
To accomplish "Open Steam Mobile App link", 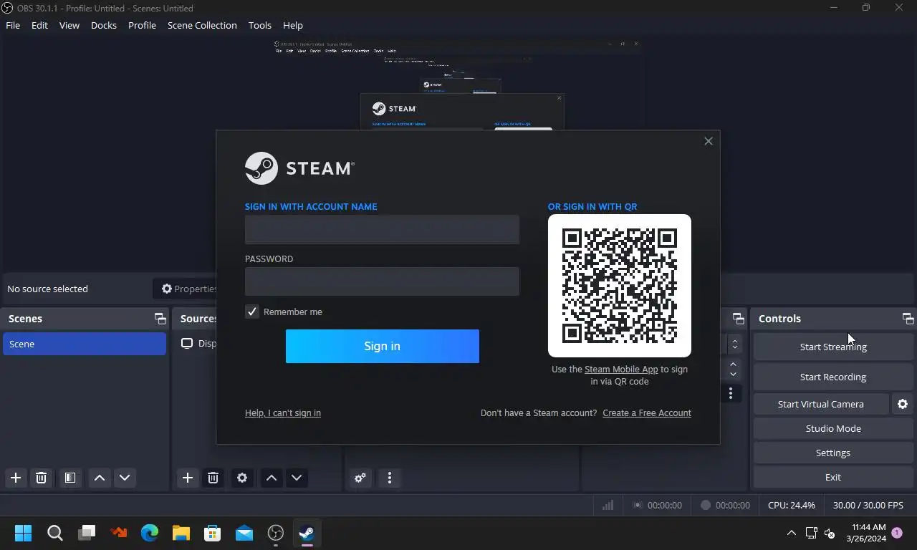I will (x=621, y=369).
